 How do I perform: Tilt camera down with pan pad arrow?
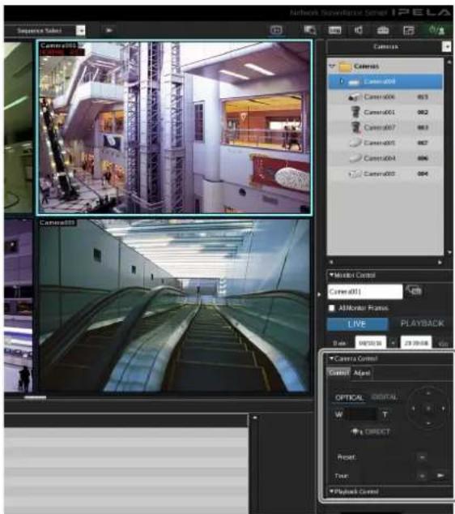tap(428, 423)
